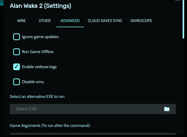The image size is (187, 137).
Task: Tick the Run Game Offline checkbox
Action: 17,52
